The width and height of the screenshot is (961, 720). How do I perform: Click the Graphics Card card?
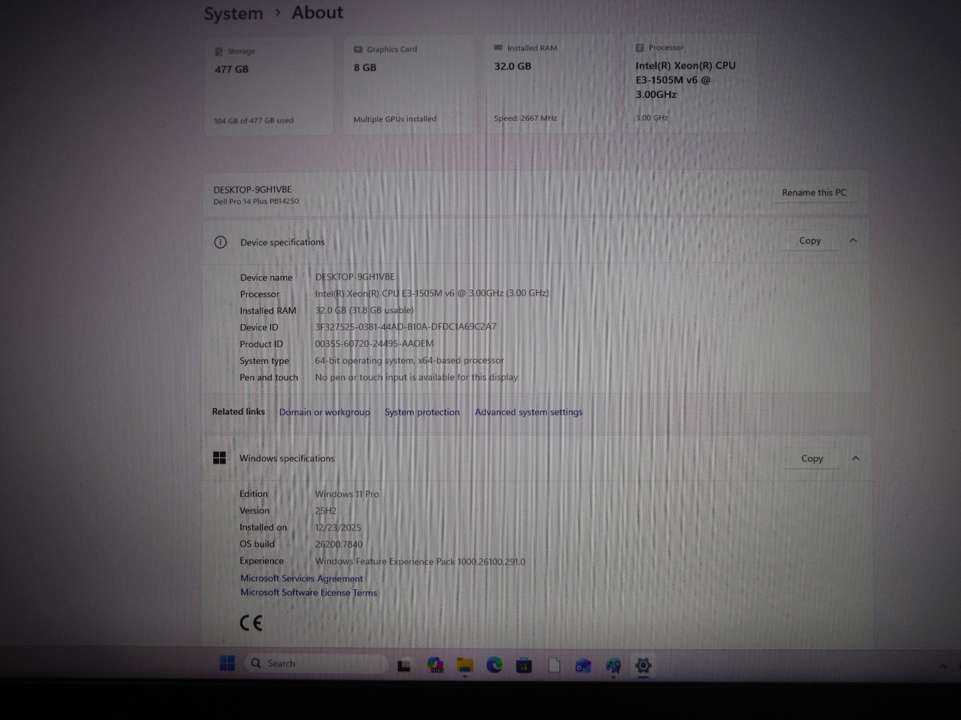coord(408,85)
